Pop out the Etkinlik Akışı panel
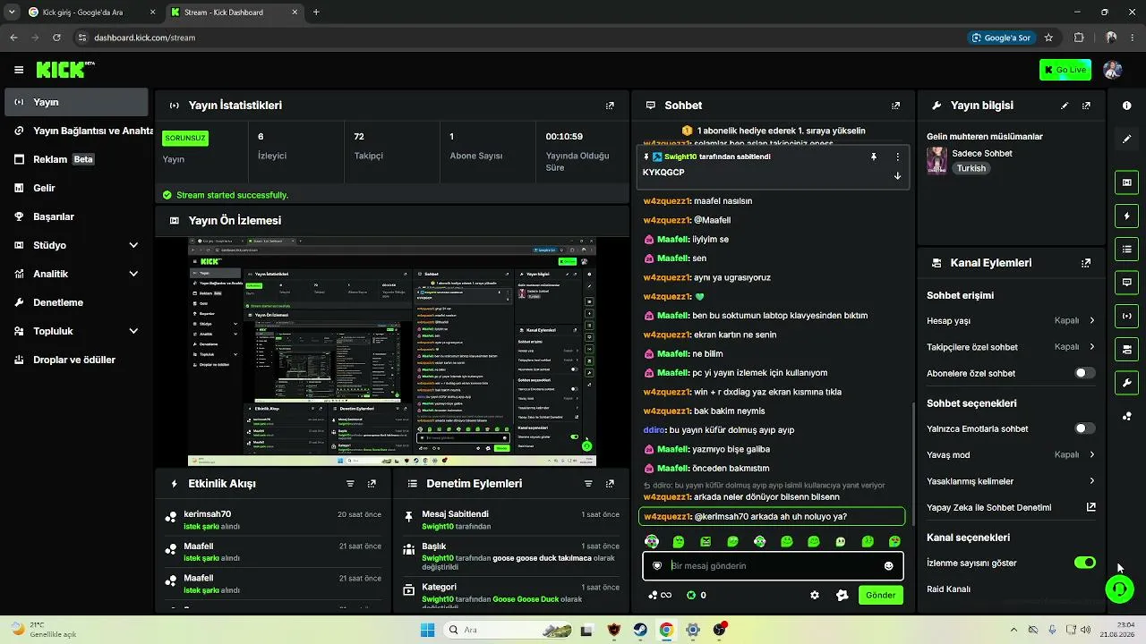 [x=372, y=483]
